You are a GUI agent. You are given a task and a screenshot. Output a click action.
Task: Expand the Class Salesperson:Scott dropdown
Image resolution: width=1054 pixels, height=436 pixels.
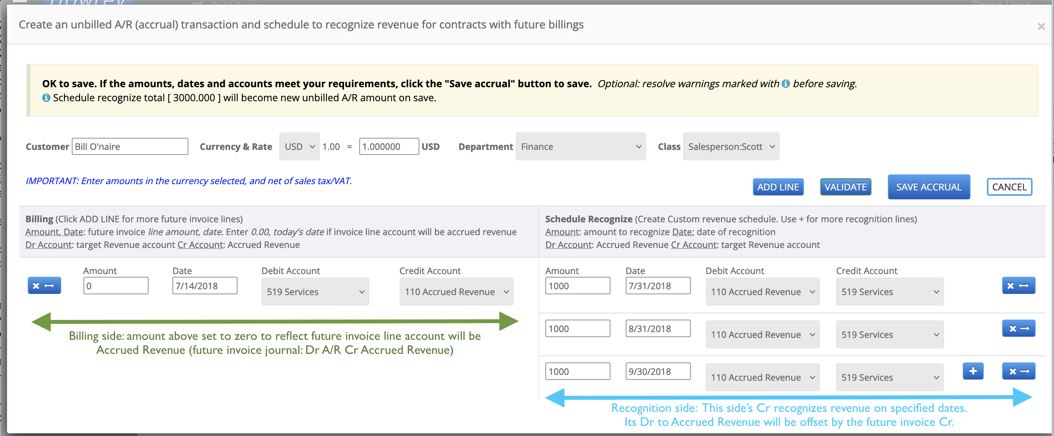tap(731, 146)
